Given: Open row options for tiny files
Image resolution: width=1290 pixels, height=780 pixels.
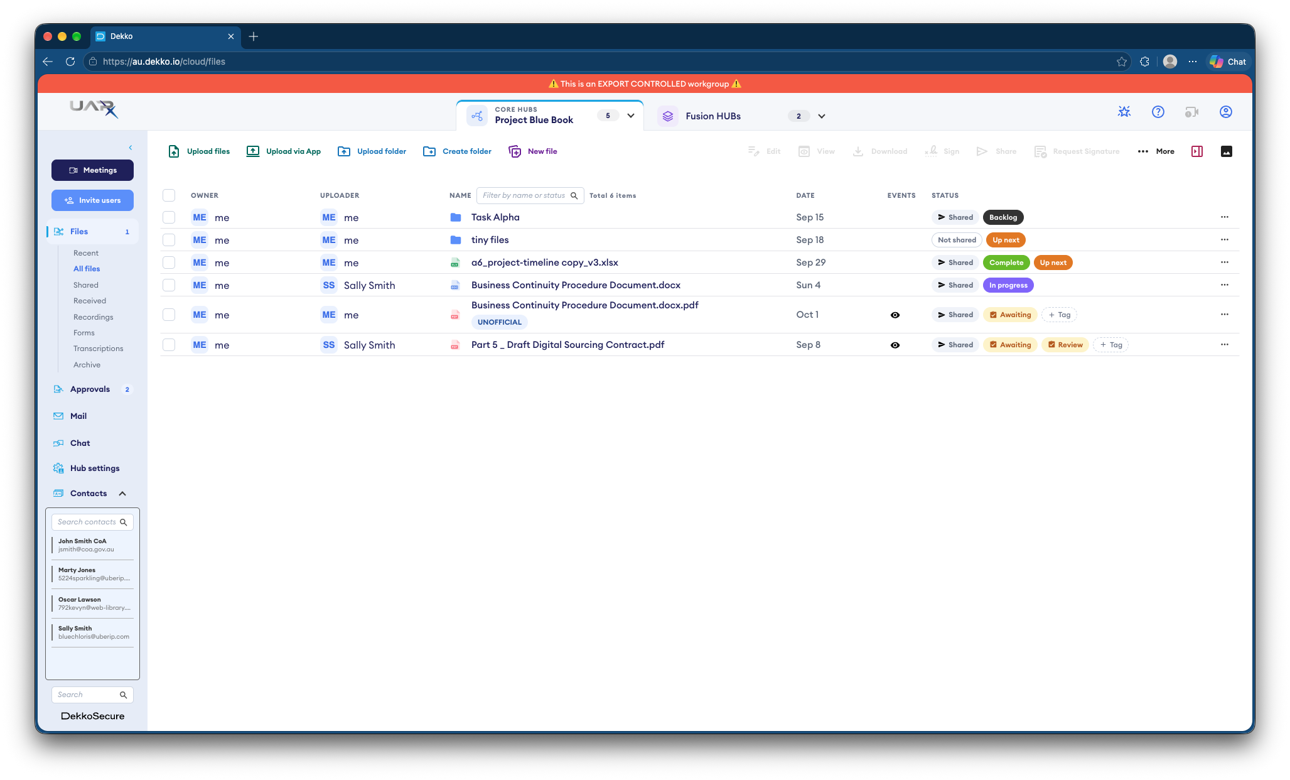Looking at the screenshot, I should pos(1225,240).
